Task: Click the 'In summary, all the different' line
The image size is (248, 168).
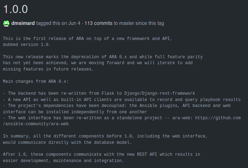Action: 105,136
